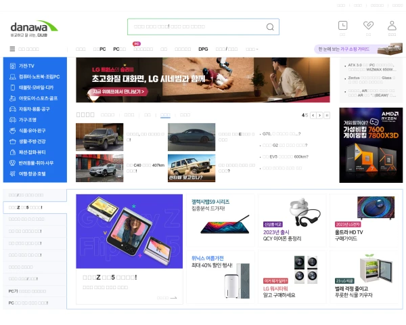Open the AR (BEAM) news item
The height and width of the screenshot is (325, 406).
tap(371, 93)
